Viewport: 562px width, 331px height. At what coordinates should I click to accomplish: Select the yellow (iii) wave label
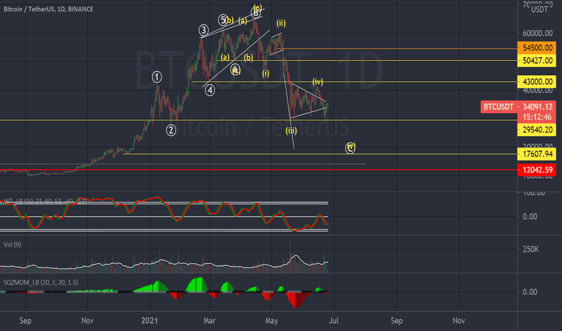[x=291, y=131]
